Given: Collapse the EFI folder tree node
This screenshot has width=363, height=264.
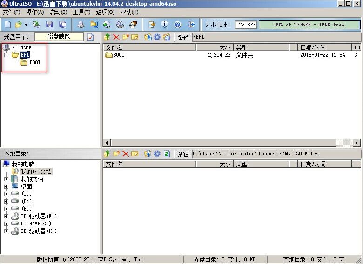Looking at the screenshot, I should [x=6, y=55].
